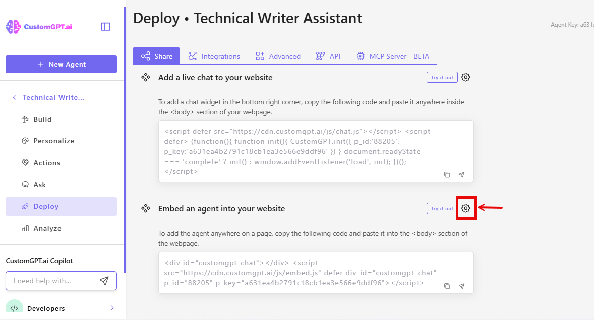Image resolution: width=594 pixels, height=320 pixels.
Task: Click the CustomGPT.ai Copilot label
Action: click(39, 261)
